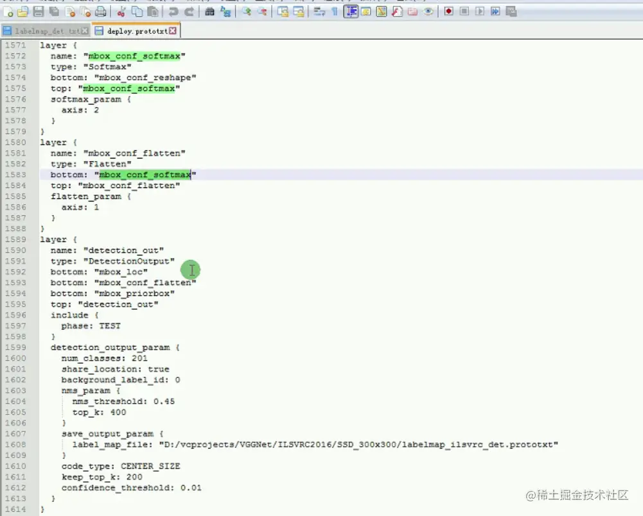Click text 'background_label_id: 0'
Screen dimensions: 643x516
click(121, 380)
